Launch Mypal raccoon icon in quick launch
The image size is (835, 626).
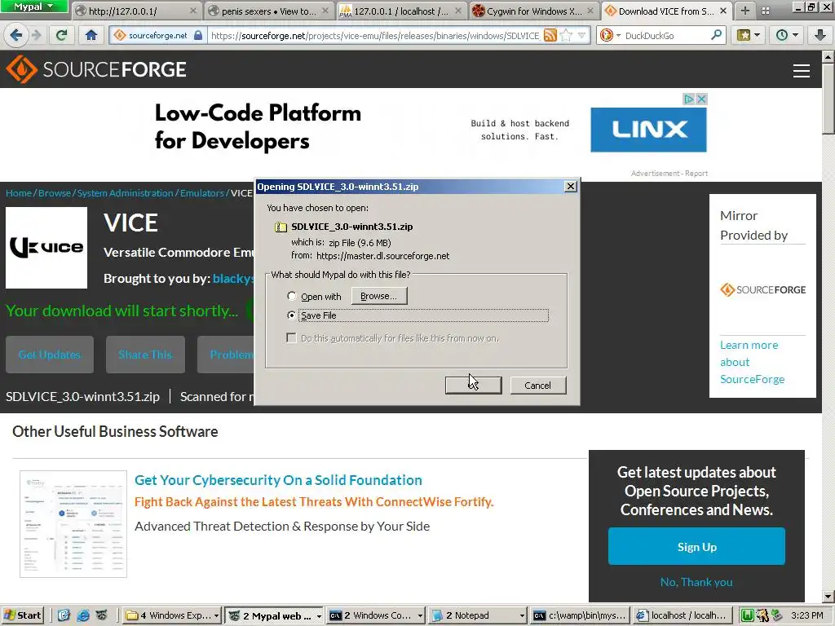click(102, 616)
